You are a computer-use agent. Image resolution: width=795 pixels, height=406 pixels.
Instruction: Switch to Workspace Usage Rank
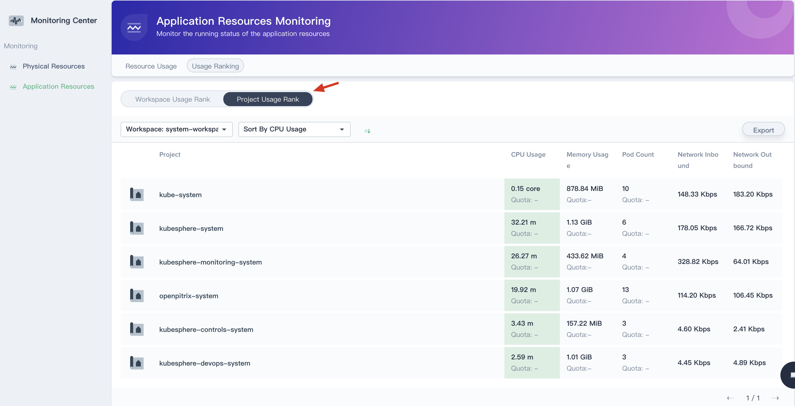pyautogui.click(x=173, y=99)
